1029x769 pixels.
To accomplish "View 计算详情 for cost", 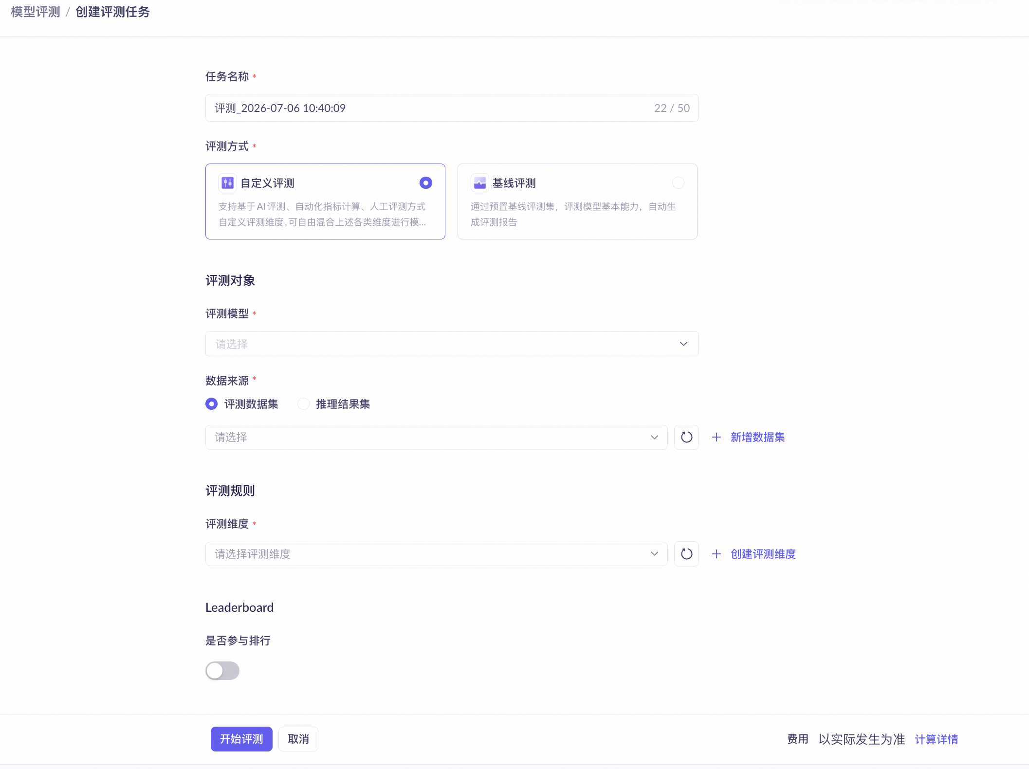I will [937, 739].
